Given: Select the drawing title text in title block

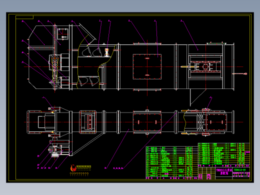Looking at the screenshot, I should 224,171.
